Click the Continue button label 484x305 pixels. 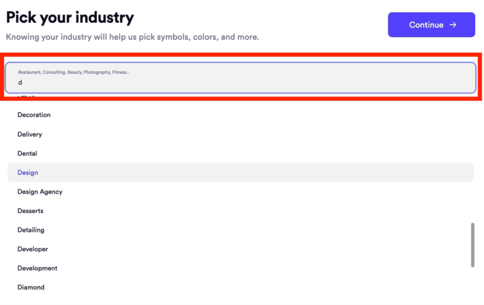(426, 25)
